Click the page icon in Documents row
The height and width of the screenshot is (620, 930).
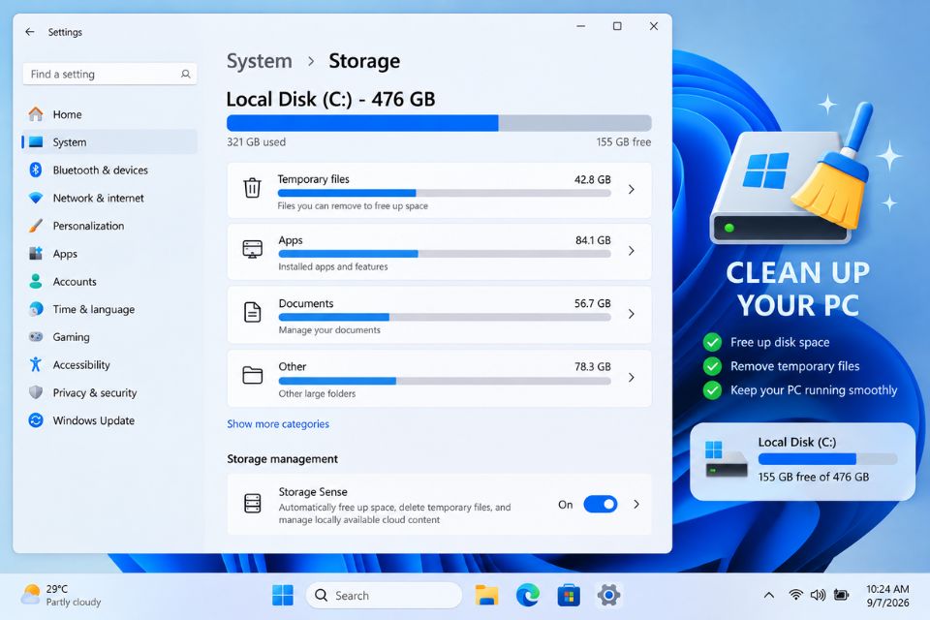coord(252,312)
